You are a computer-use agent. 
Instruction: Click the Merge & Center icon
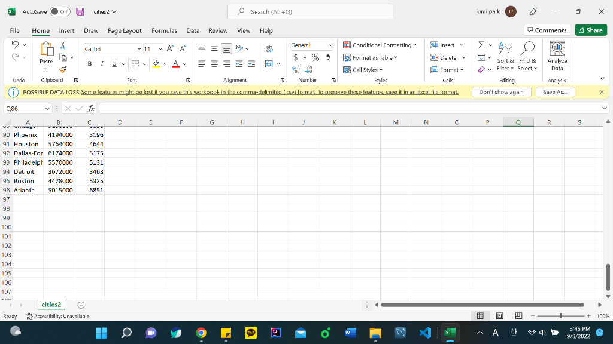(269, 63)
